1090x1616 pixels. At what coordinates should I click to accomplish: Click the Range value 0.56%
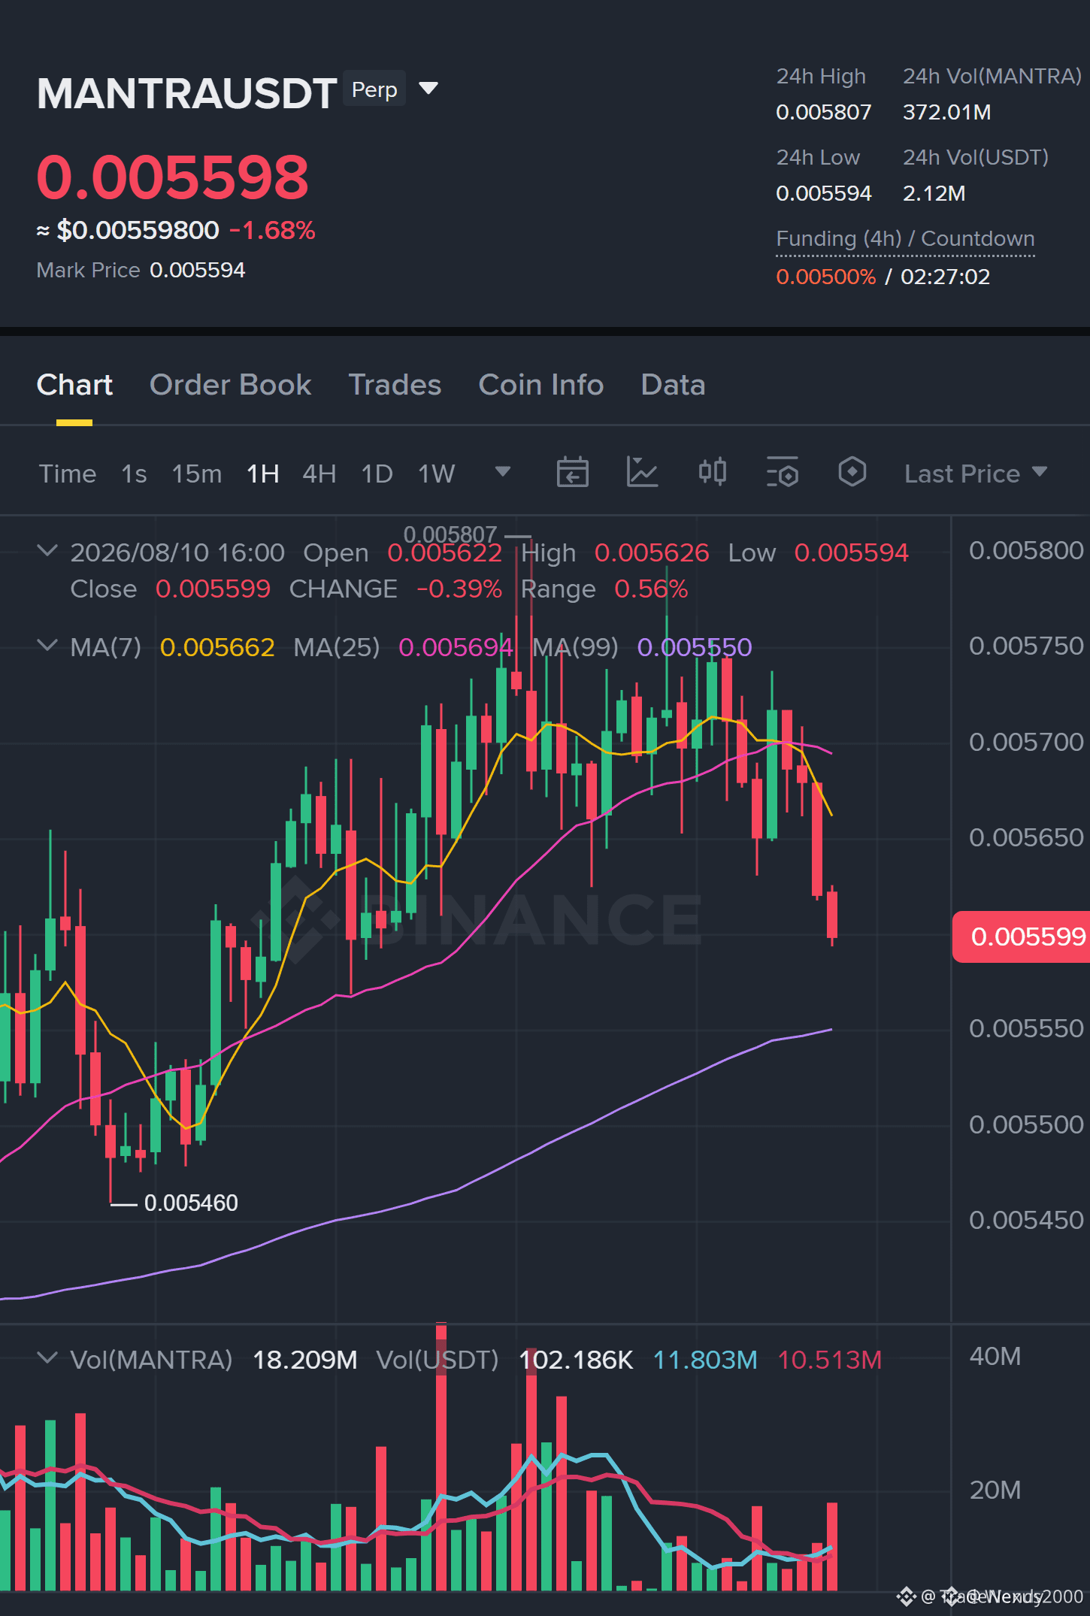click(x=651, y=589)
